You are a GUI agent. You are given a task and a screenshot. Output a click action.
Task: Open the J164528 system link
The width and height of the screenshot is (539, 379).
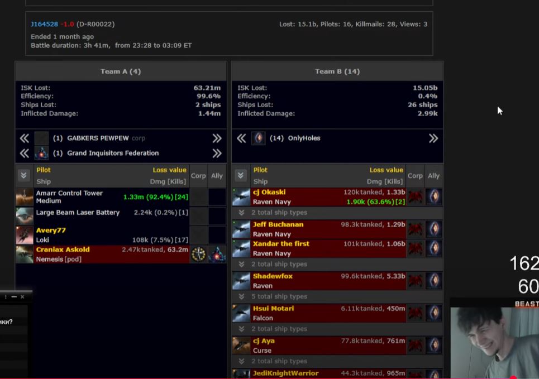44,24
